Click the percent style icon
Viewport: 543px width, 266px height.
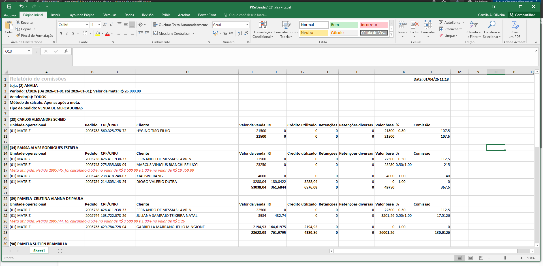point(225,33)
